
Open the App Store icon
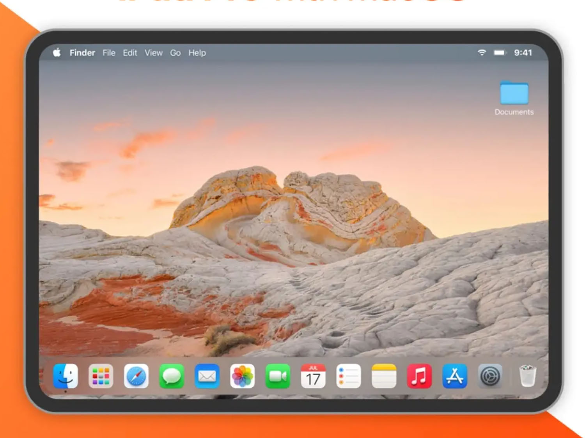[x=455, y=376]
